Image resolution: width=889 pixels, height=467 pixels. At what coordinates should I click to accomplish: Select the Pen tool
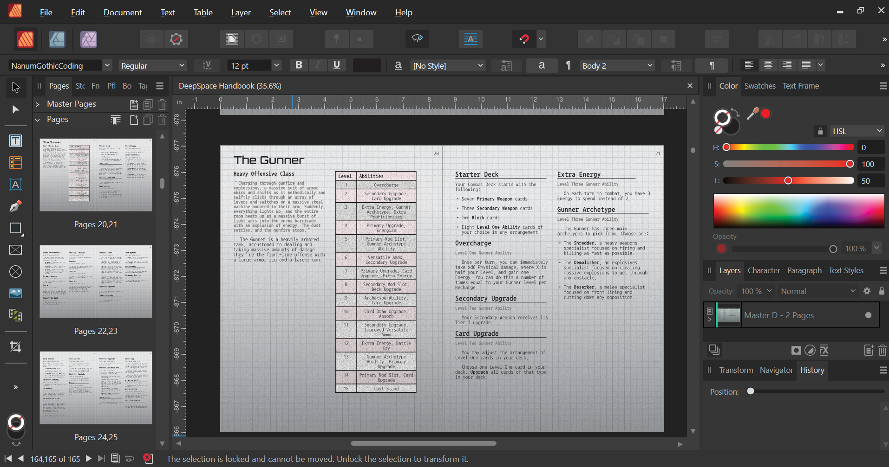(15, 206)
